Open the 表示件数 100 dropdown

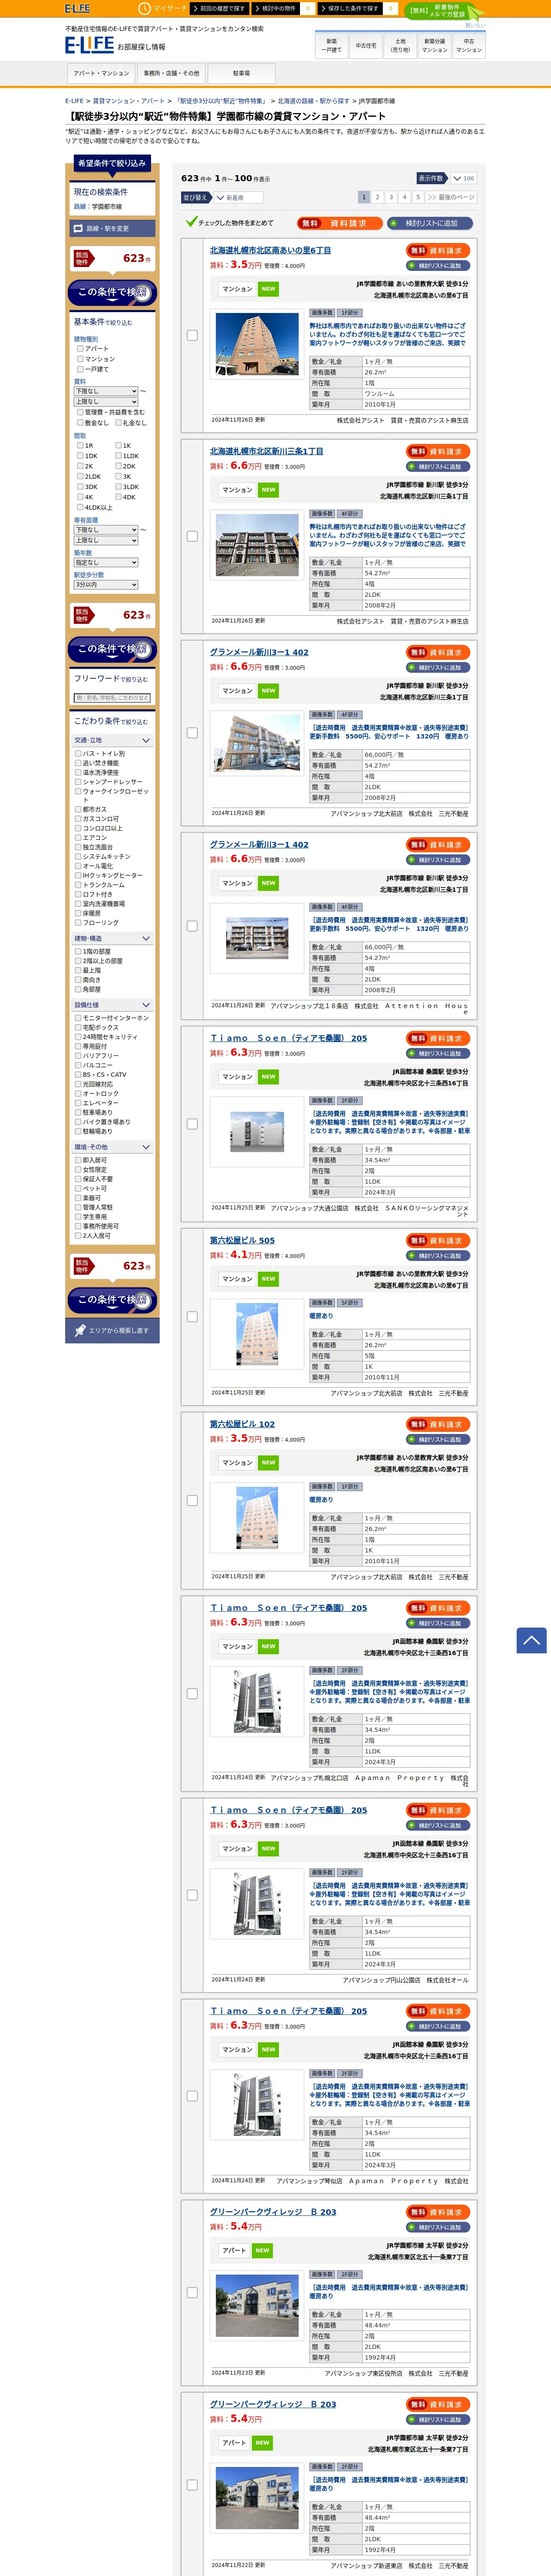pos(463,179)
